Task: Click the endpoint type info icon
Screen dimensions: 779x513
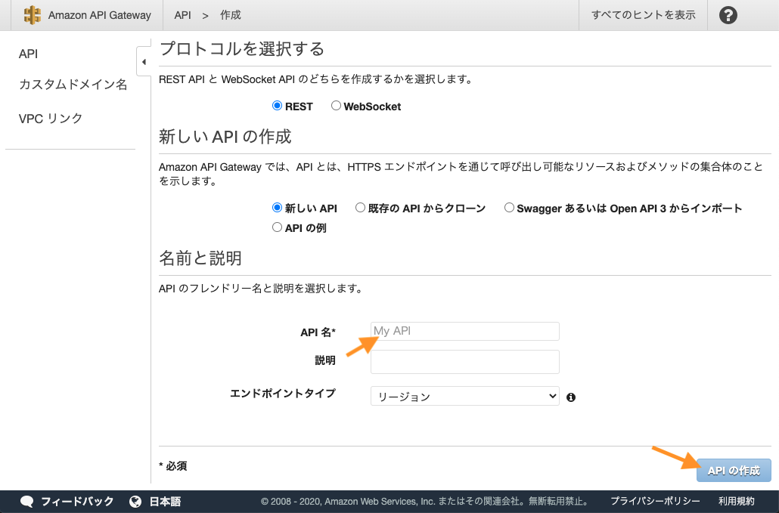Action: (x=571, y=397)
